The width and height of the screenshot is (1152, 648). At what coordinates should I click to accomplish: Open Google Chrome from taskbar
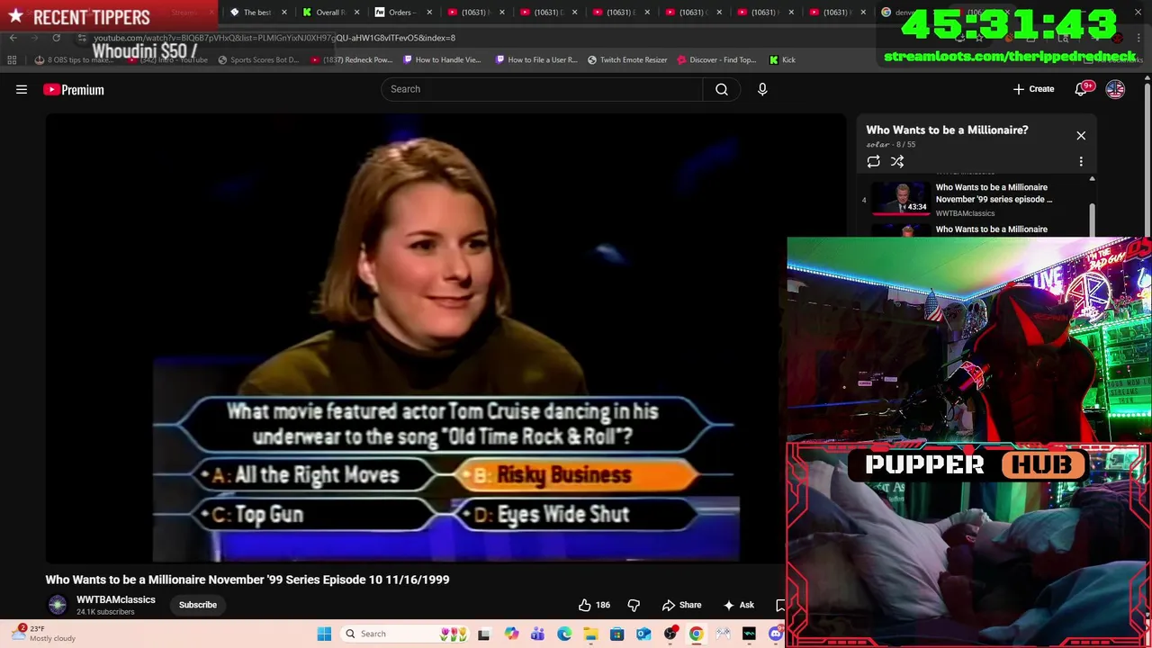(x=696, y=634)
